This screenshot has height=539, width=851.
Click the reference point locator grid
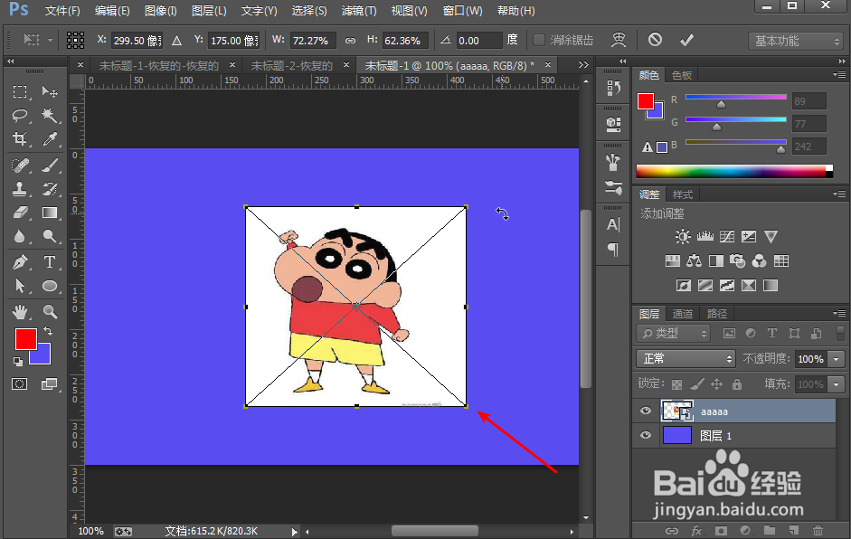pyautogui.click(x=75, y=40)
